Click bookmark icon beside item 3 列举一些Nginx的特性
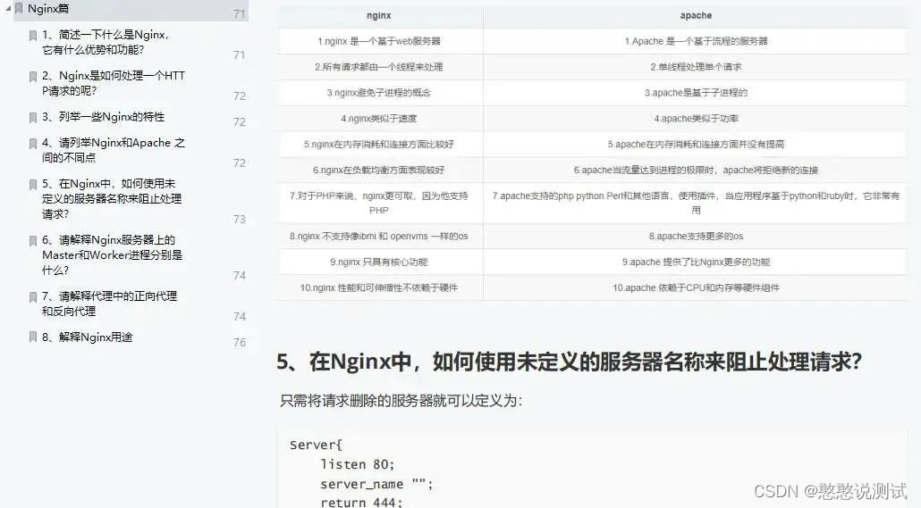921x508 pixels. click(x=33, y=118)
